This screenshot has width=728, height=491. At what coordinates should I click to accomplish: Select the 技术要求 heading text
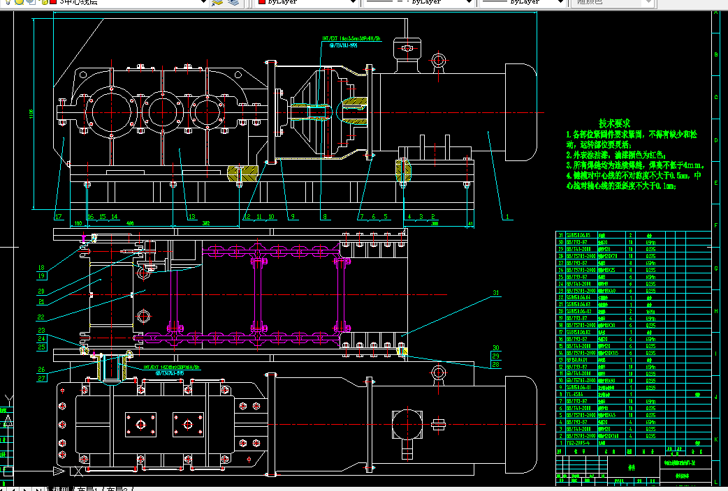[x=614, y=123]
